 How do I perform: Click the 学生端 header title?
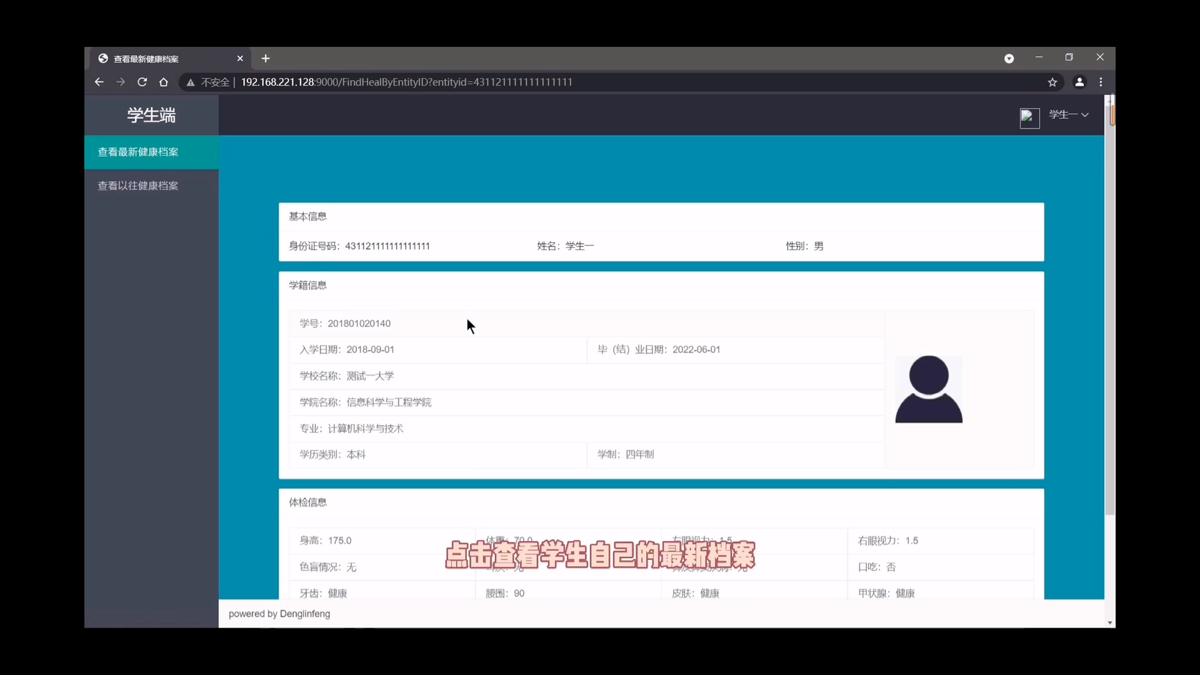151,115
